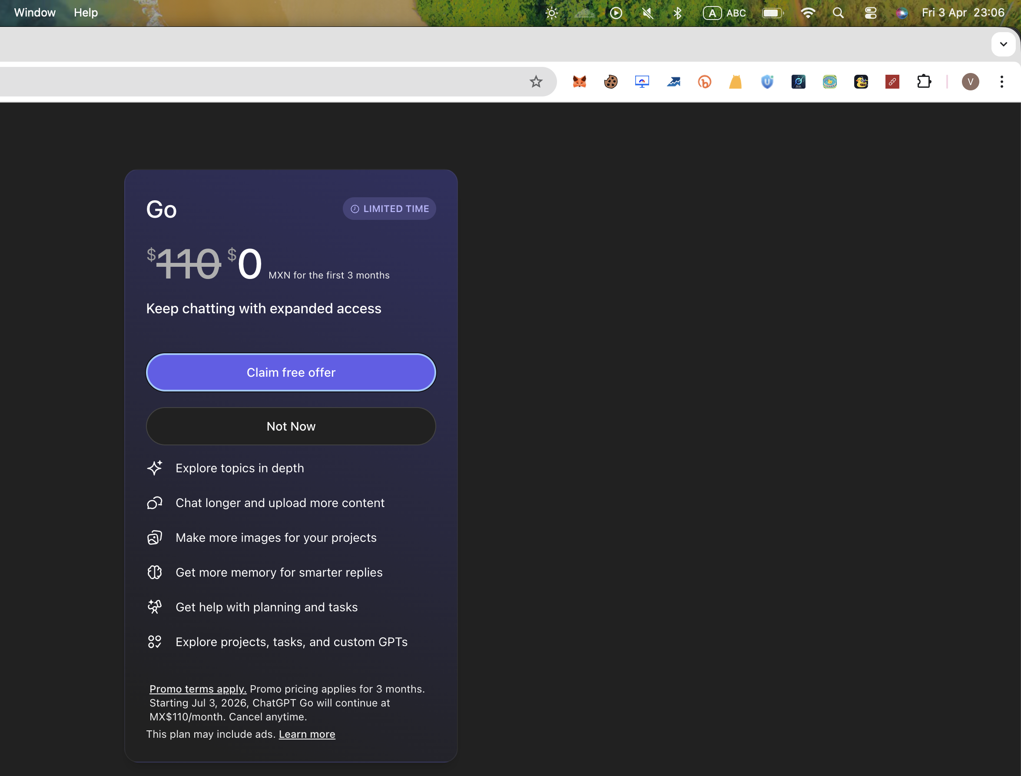Activate Siri from the menu bar
The height and width of the screenshot is (776, 1021).
[902, 13]
